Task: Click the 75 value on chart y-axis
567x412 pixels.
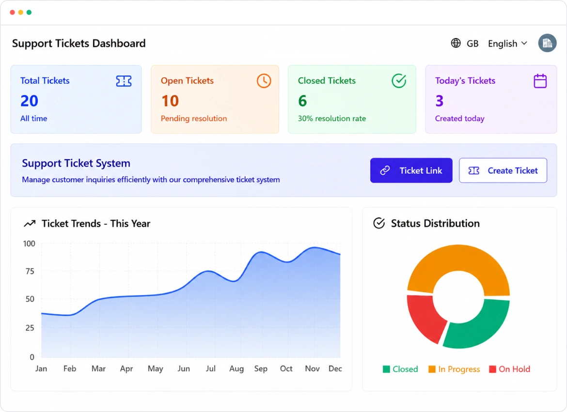Action: click(x=30, y=271)
